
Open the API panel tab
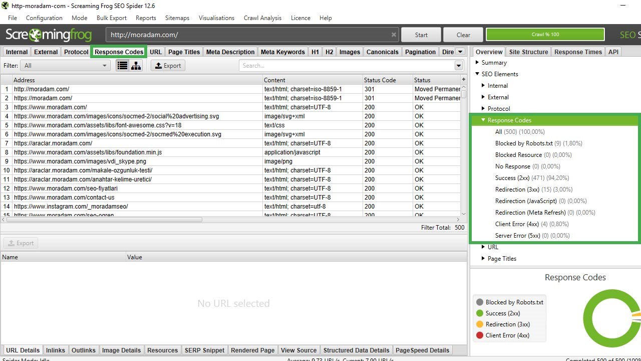613,52
